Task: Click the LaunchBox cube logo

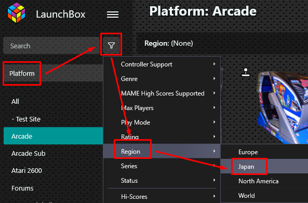Action: coord(16,13)
